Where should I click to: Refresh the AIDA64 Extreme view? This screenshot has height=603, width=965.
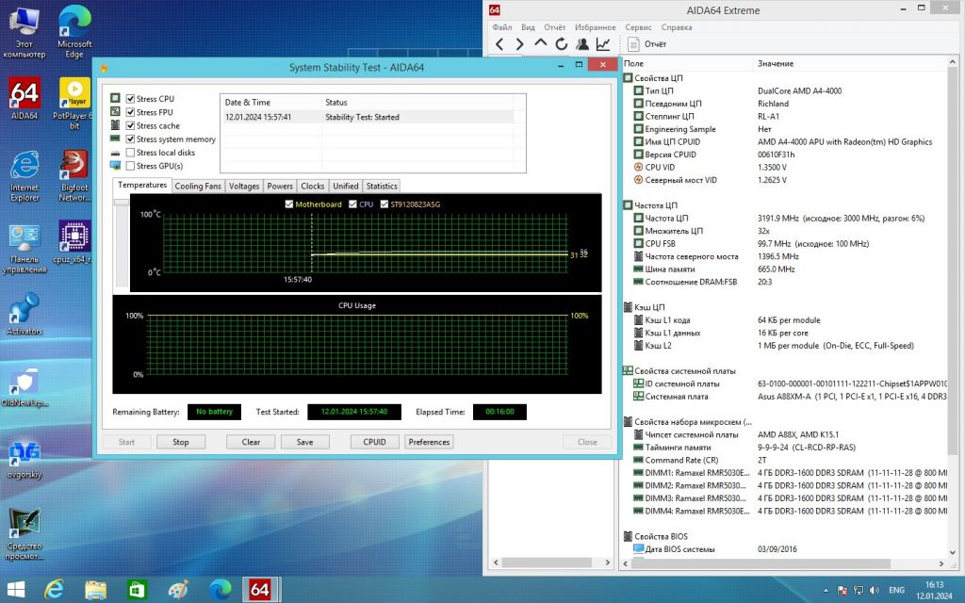coord(562,43)
